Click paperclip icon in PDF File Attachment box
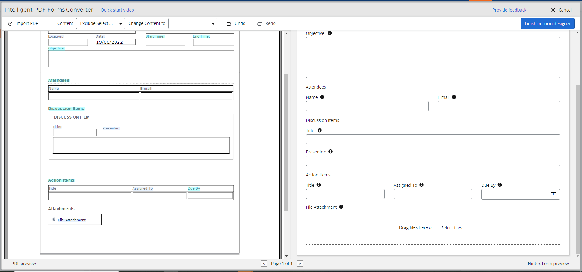Screen dimensions: 582x272 (54, 220)
